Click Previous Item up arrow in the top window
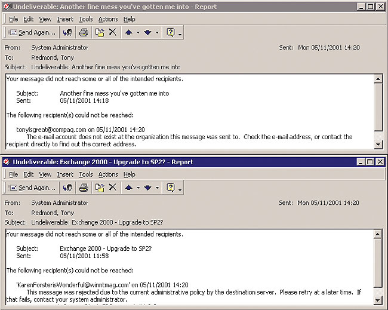 click(x=128, y=32)
